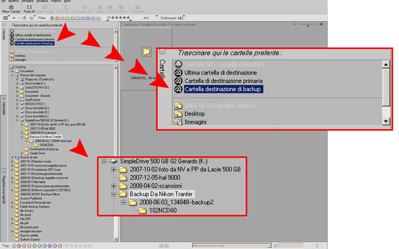The height and width of the screenshot is (249, 399).
Task: Open the Regolazione rapida side tab
Action: click(4, 189)
